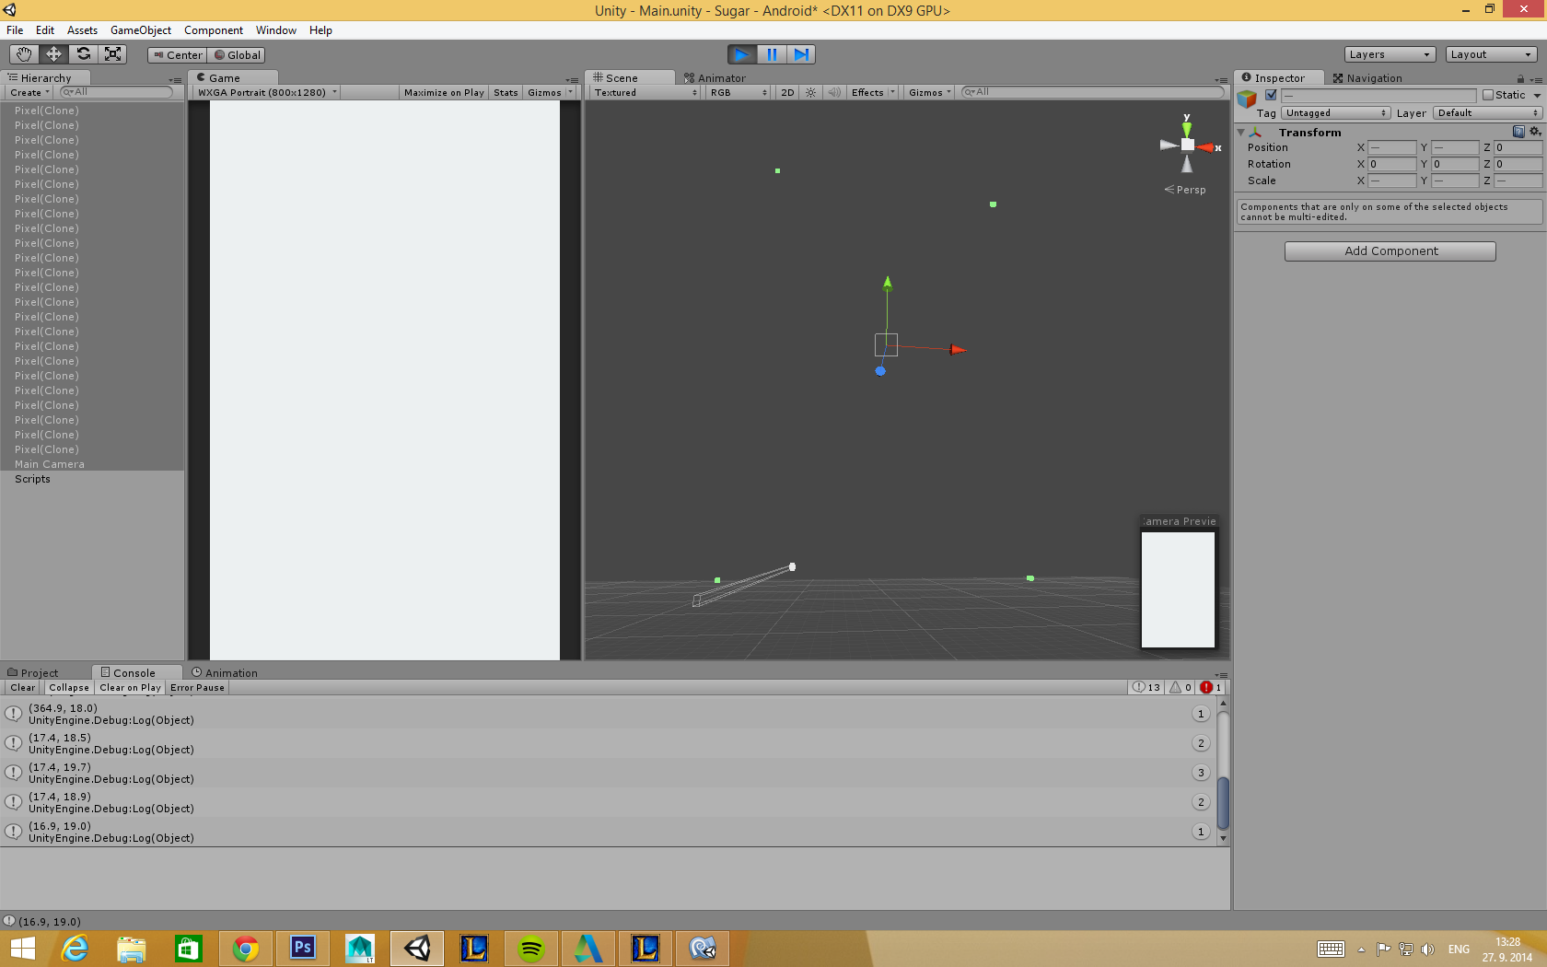Toggle Console Collapse
This screenshot has height=967, width=1547.
pyautogui.click(x=69, y=688)
